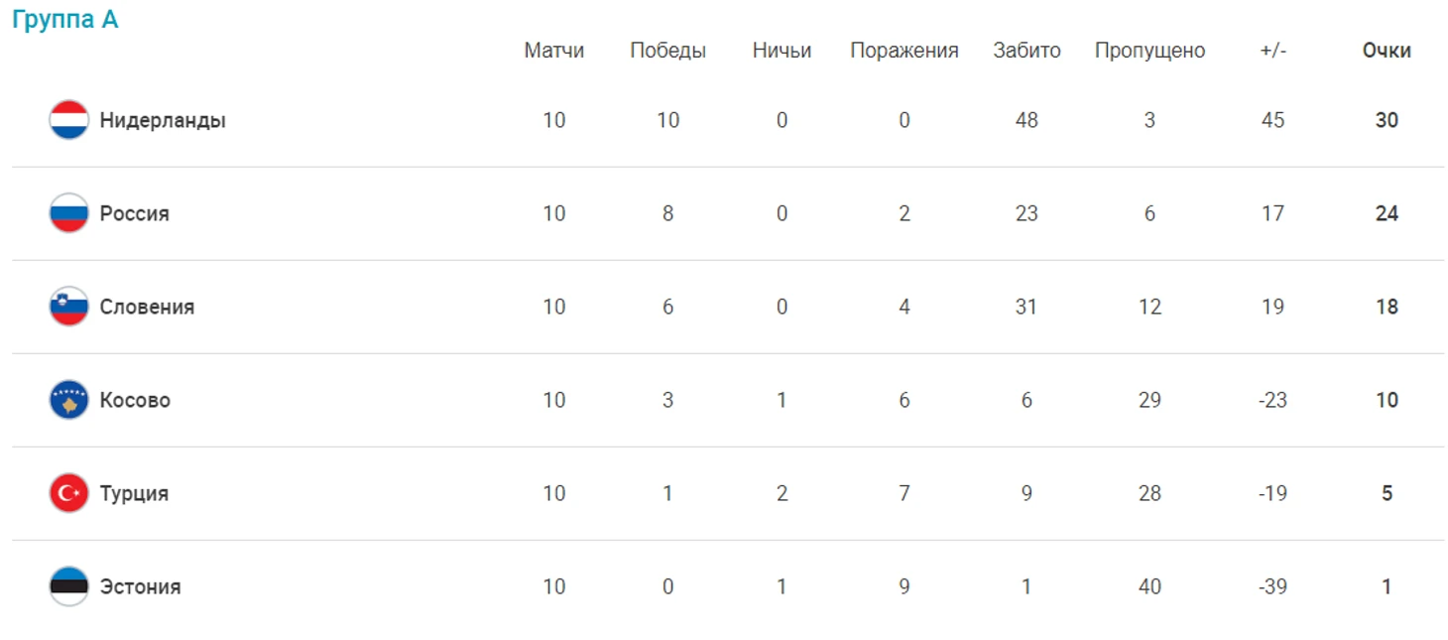Image resolution: width=1448 pixels, height=640 pixels.
Task: Click the Kosovo flag icon
Action: tap(69, 400)
